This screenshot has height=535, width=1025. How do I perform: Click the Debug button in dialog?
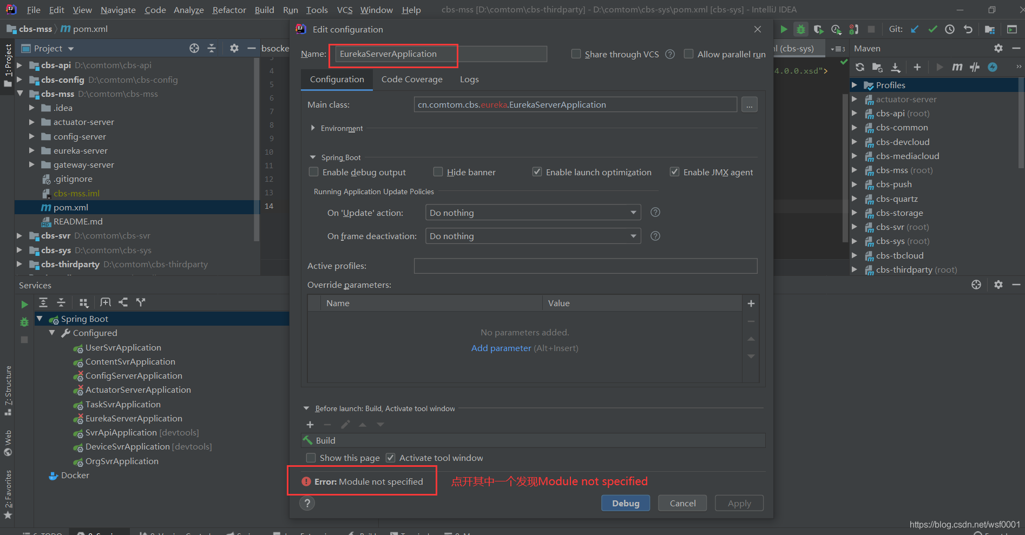(626, 503)
